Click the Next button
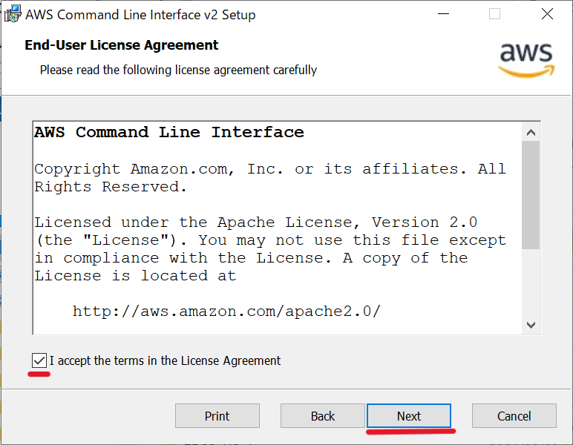Image resolution: width=573 pixels, height=445 pixels. click(409, 416)
